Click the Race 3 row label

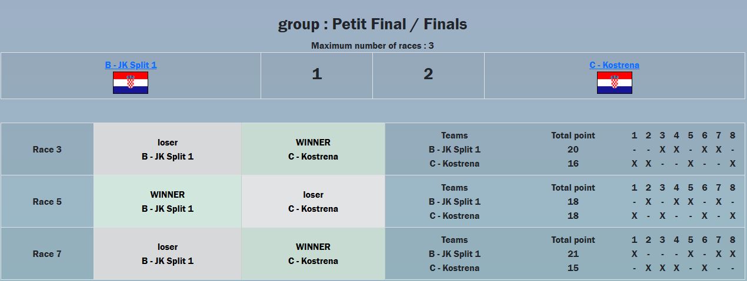(47, 149)
